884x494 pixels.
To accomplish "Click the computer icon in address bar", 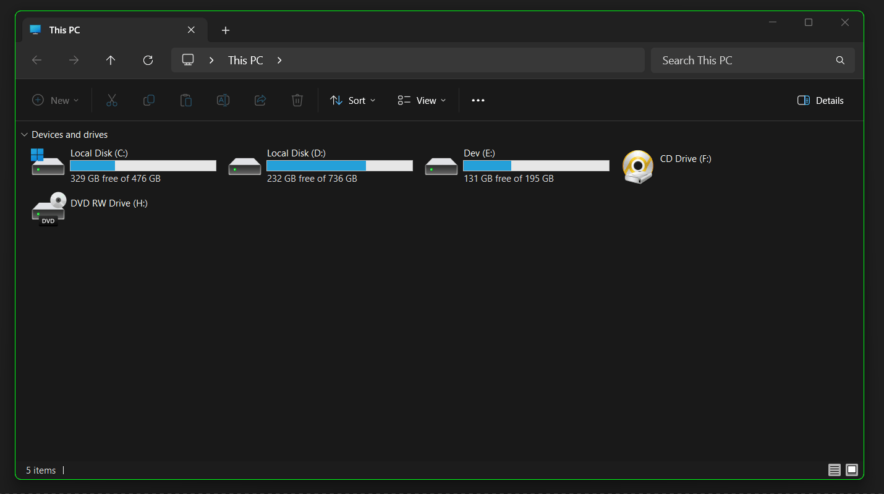I will pos(188,60).
